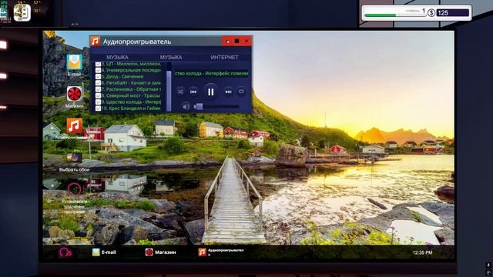Screen dimensions: 493x277
Task: Switch to E-mail on the taskbar
Action: (x=104, y=252)
